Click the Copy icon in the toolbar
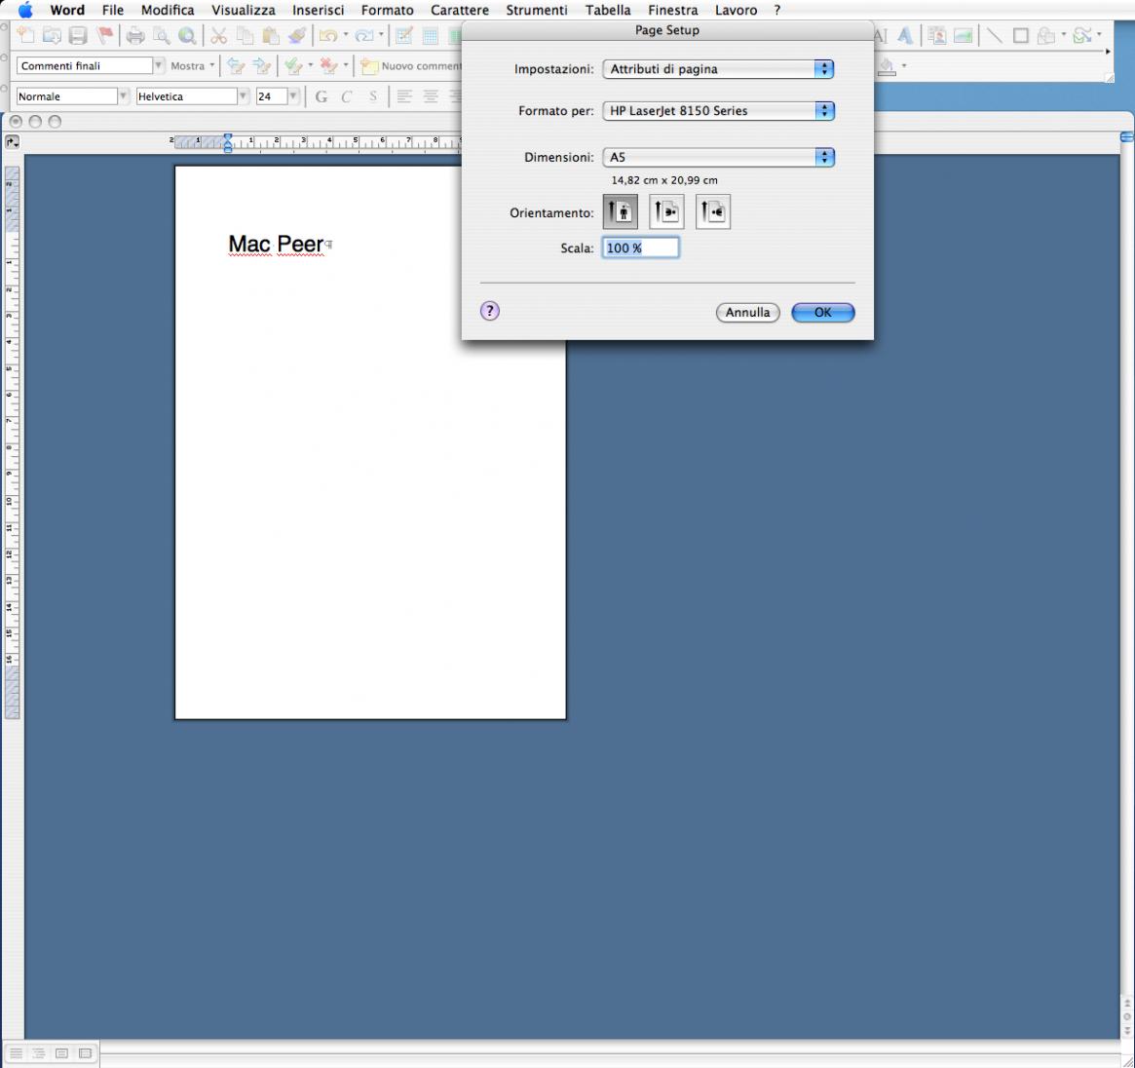The image size is (1135, 1068). [x=246, y=35]
